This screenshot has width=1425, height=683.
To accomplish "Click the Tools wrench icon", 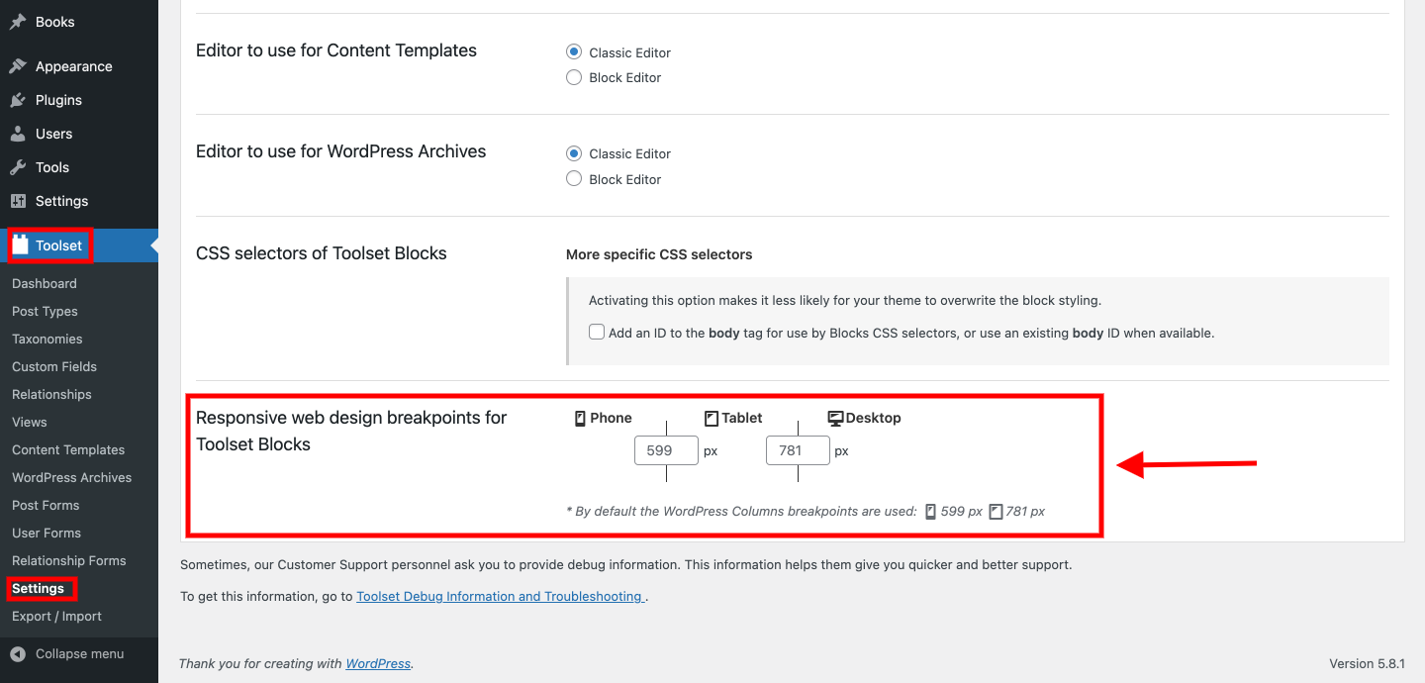I will coord(18,167).
